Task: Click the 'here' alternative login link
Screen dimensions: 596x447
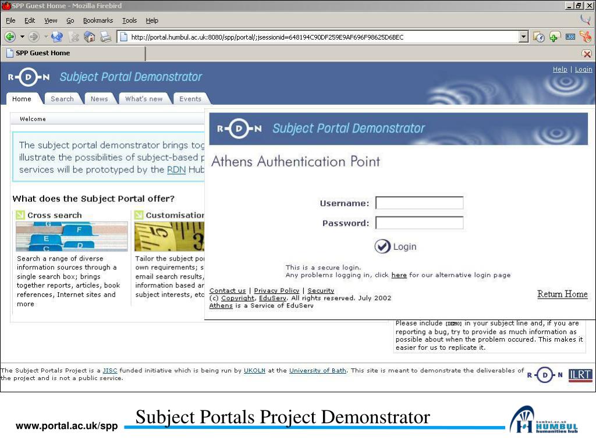Action: [x=399, y=275]
